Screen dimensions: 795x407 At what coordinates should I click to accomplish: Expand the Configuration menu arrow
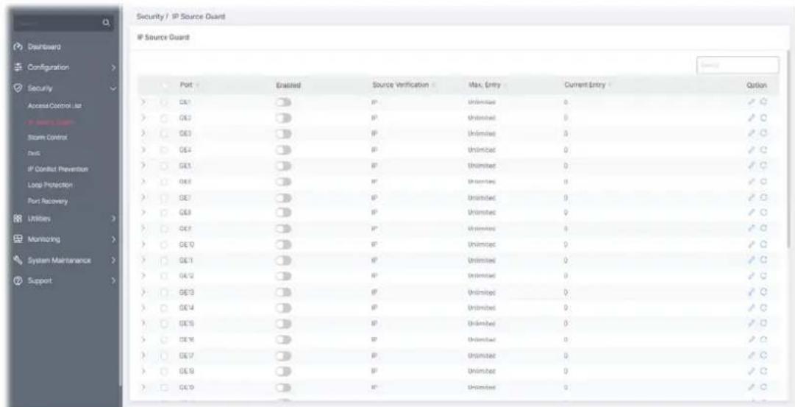(113, 67)
